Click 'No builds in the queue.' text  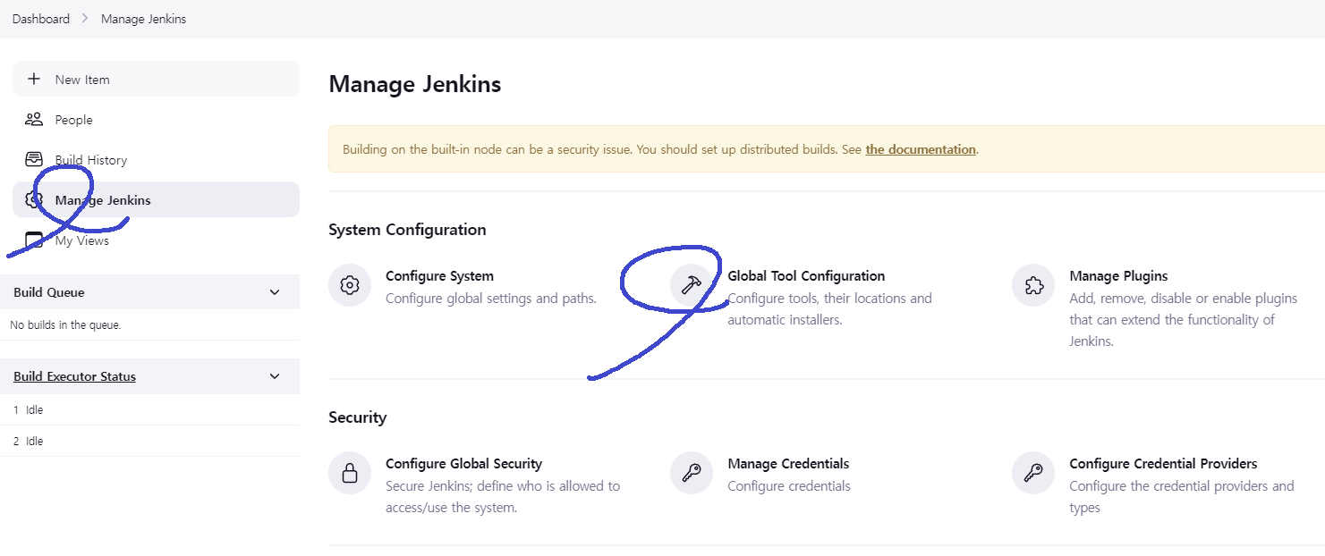(65, 325)
